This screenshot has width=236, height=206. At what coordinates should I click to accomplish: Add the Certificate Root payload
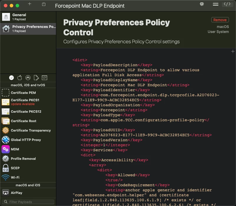pyautogui.click(x=28, y=121)
